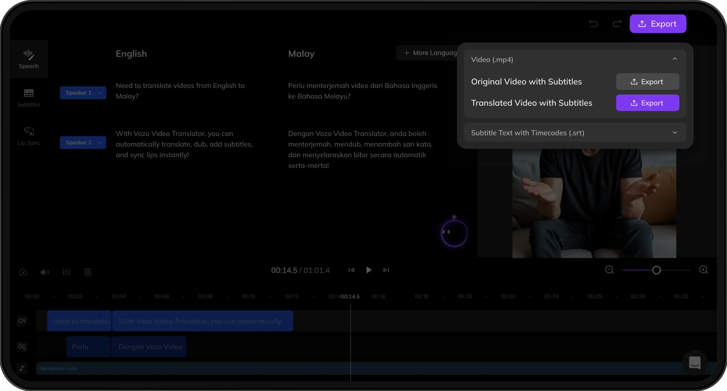Open the audio mixer sliders icon

[66, 272]
